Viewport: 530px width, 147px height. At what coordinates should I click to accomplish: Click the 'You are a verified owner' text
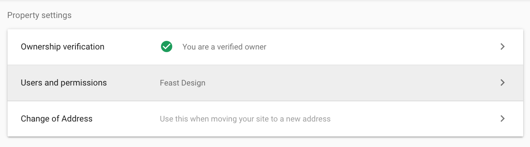tap(224, 47)
